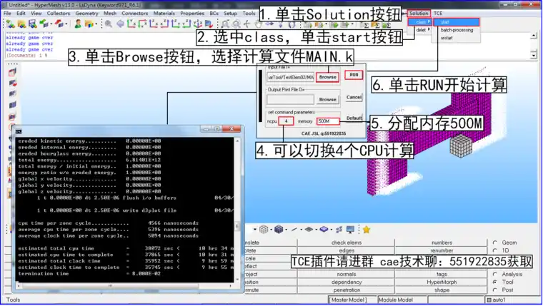Click the wireframe elements display icon

tap(264, 229)
